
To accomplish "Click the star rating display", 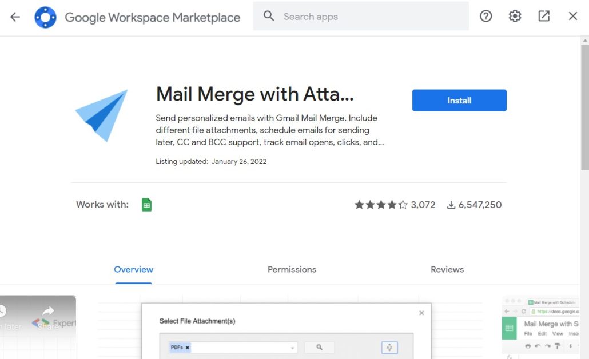I will (x=381, y=205).
